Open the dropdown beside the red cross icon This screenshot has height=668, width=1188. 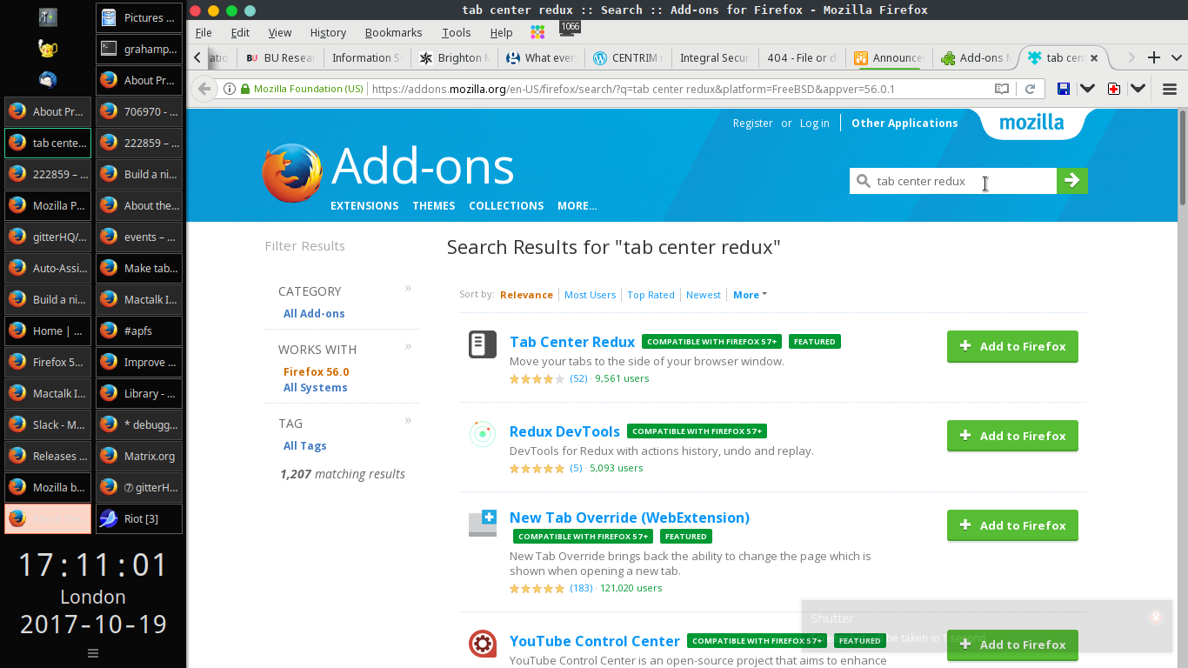point(1138,89)
